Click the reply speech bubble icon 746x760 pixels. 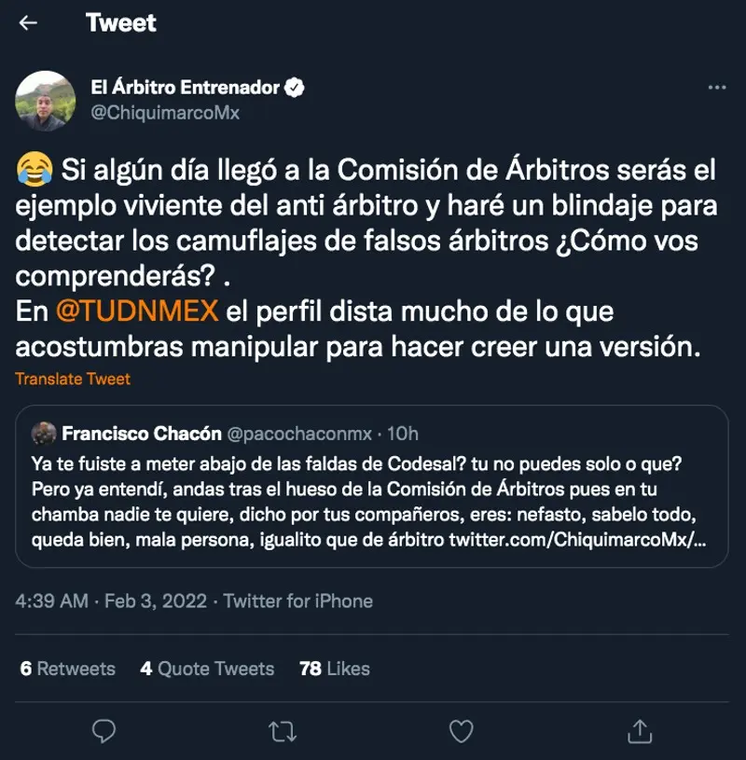tap(104, 730)
